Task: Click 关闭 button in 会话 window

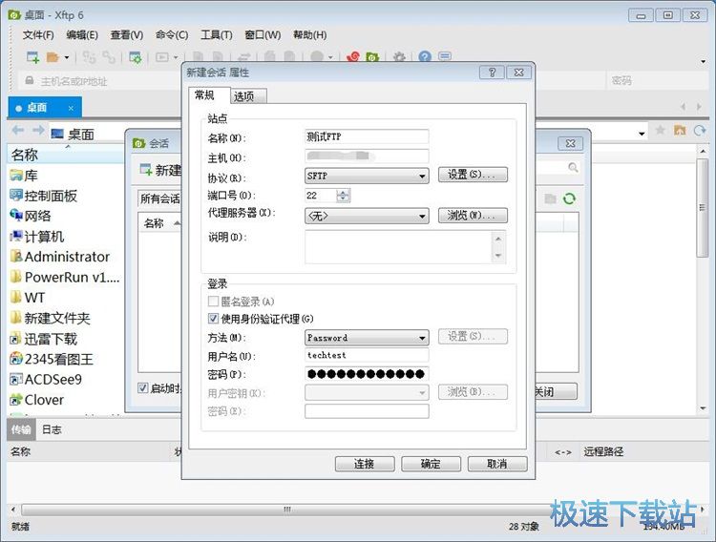Action: coord(557,392)
